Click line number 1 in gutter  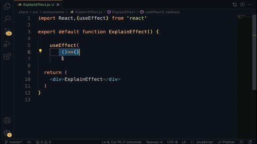pos(29,18)
